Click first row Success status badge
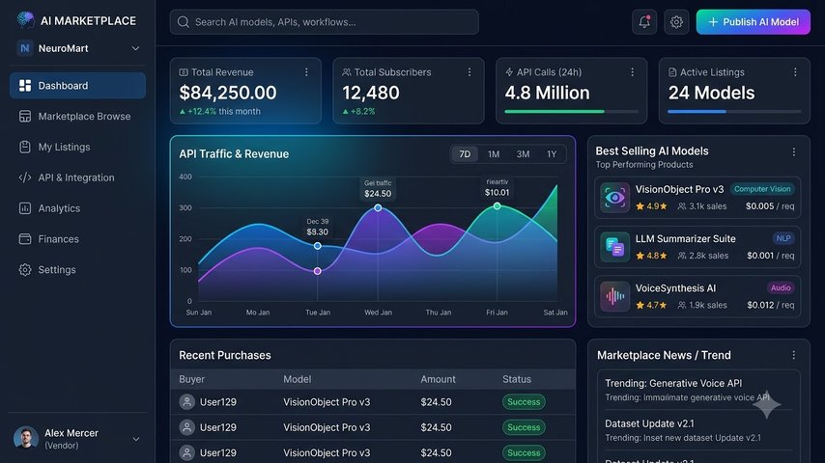 (524, 402)
